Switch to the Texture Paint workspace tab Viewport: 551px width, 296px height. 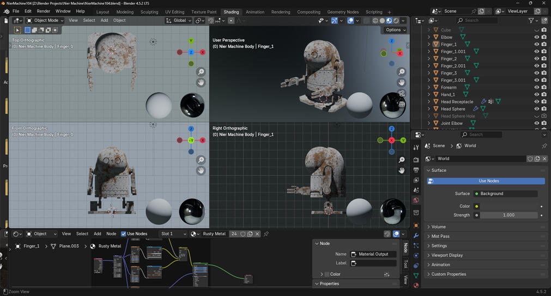[204, 12]
